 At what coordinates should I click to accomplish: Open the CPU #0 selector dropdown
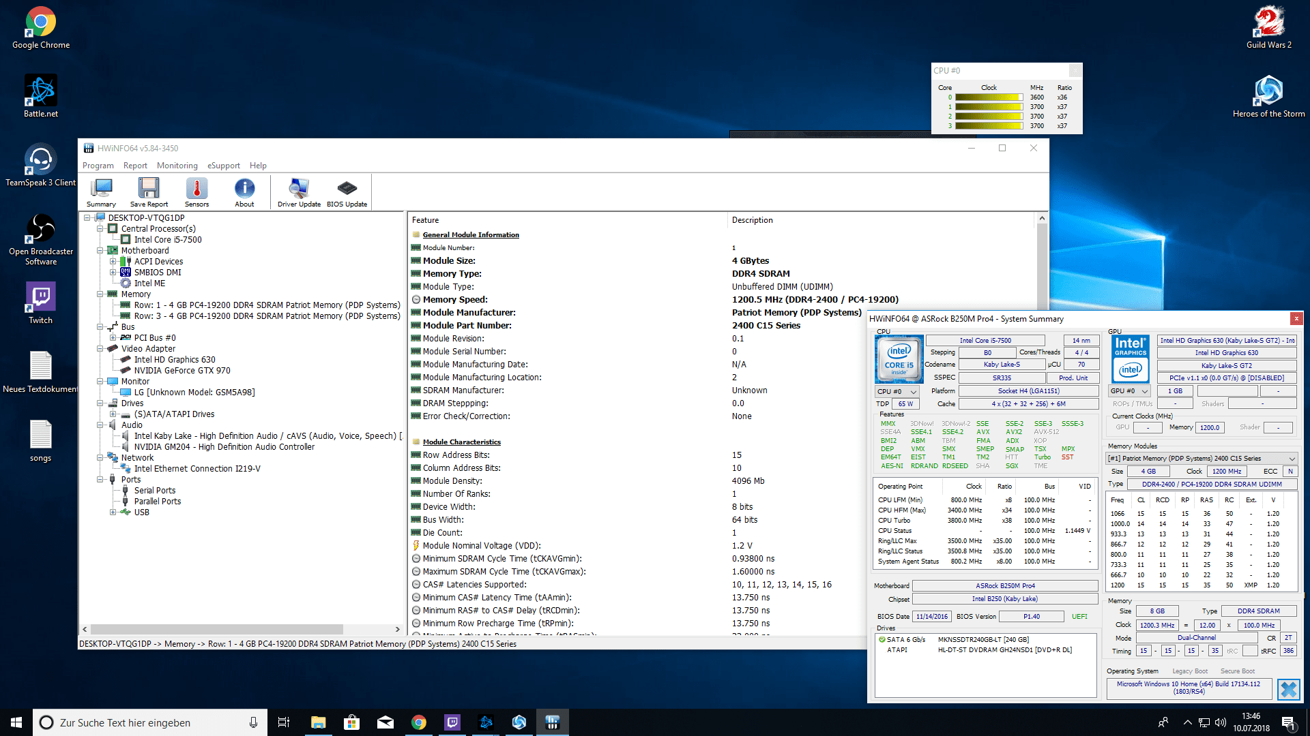pos(897,391)
